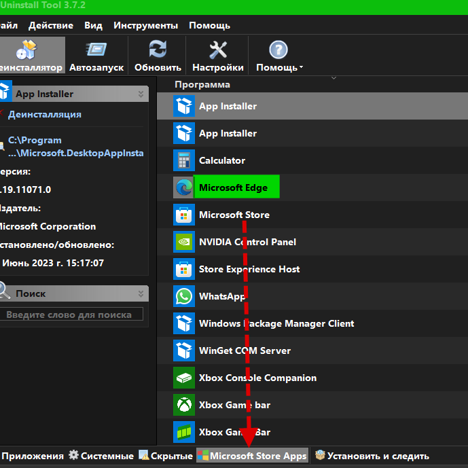Select the Windows Package Manager Client icon
Image resolution: width=468 pixels, height=468 pixels.
(184, 323)
